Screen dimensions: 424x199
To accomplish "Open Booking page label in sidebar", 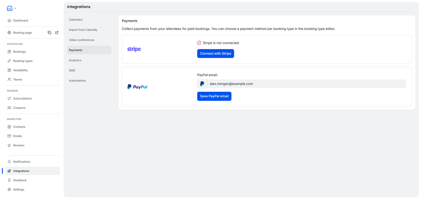I will [22, 33].
